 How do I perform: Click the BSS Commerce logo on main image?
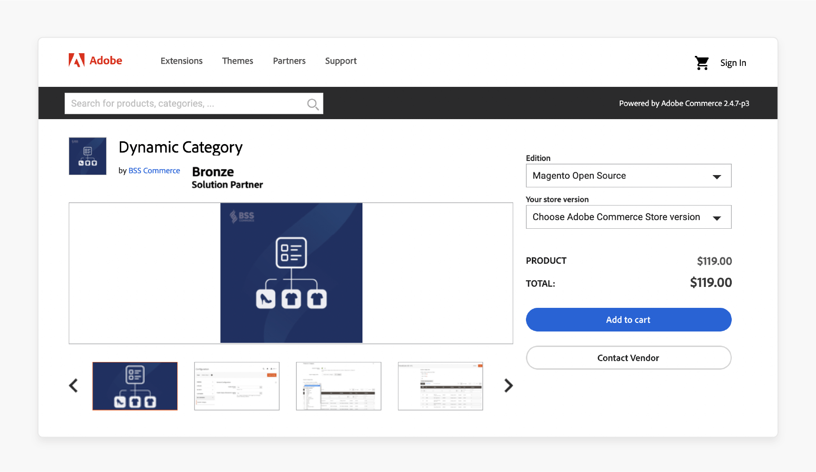click(x=241, y=217)
